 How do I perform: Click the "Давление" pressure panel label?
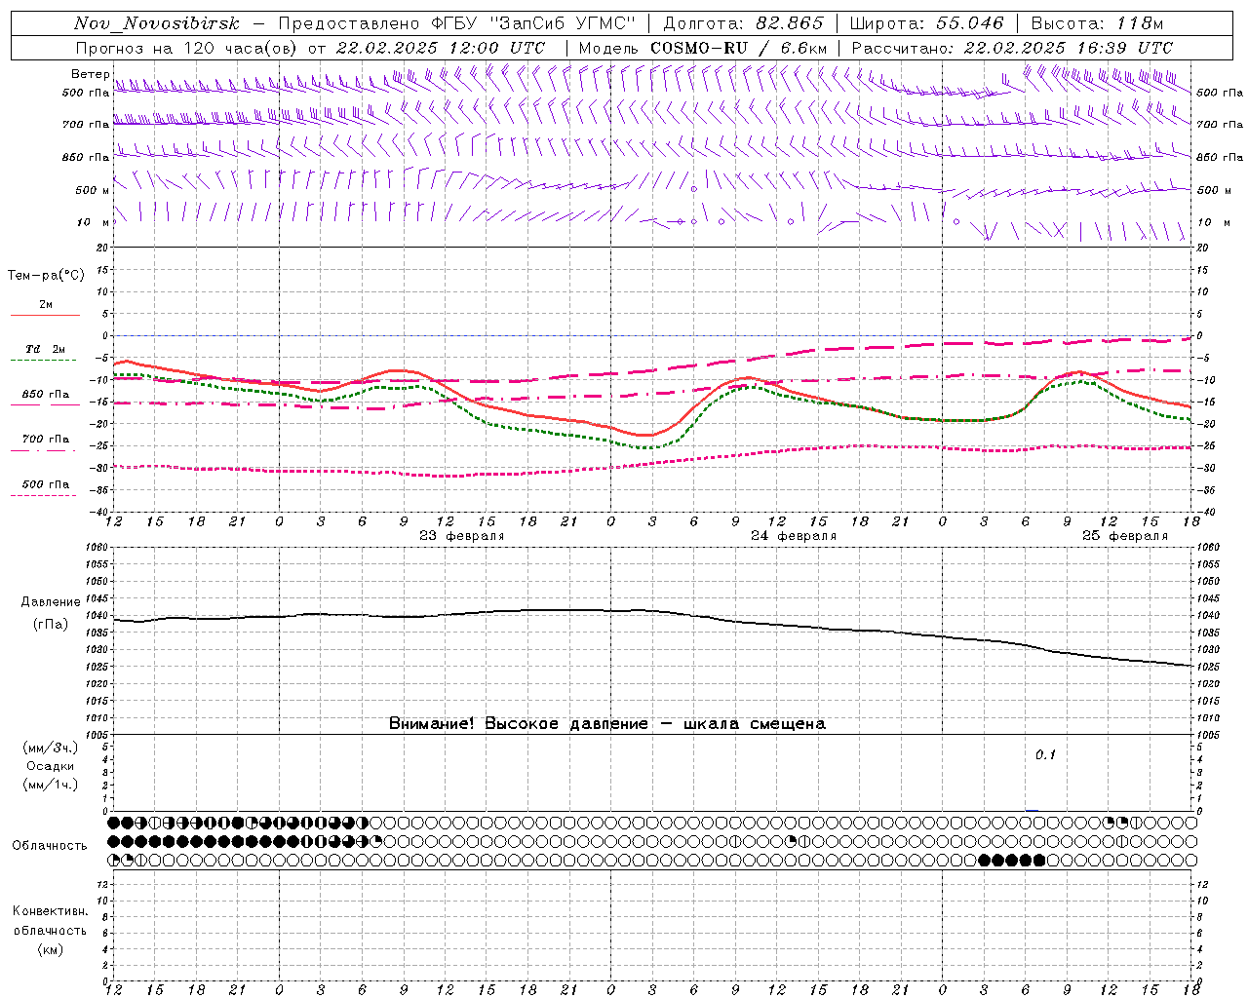click(x=49, y=602)
